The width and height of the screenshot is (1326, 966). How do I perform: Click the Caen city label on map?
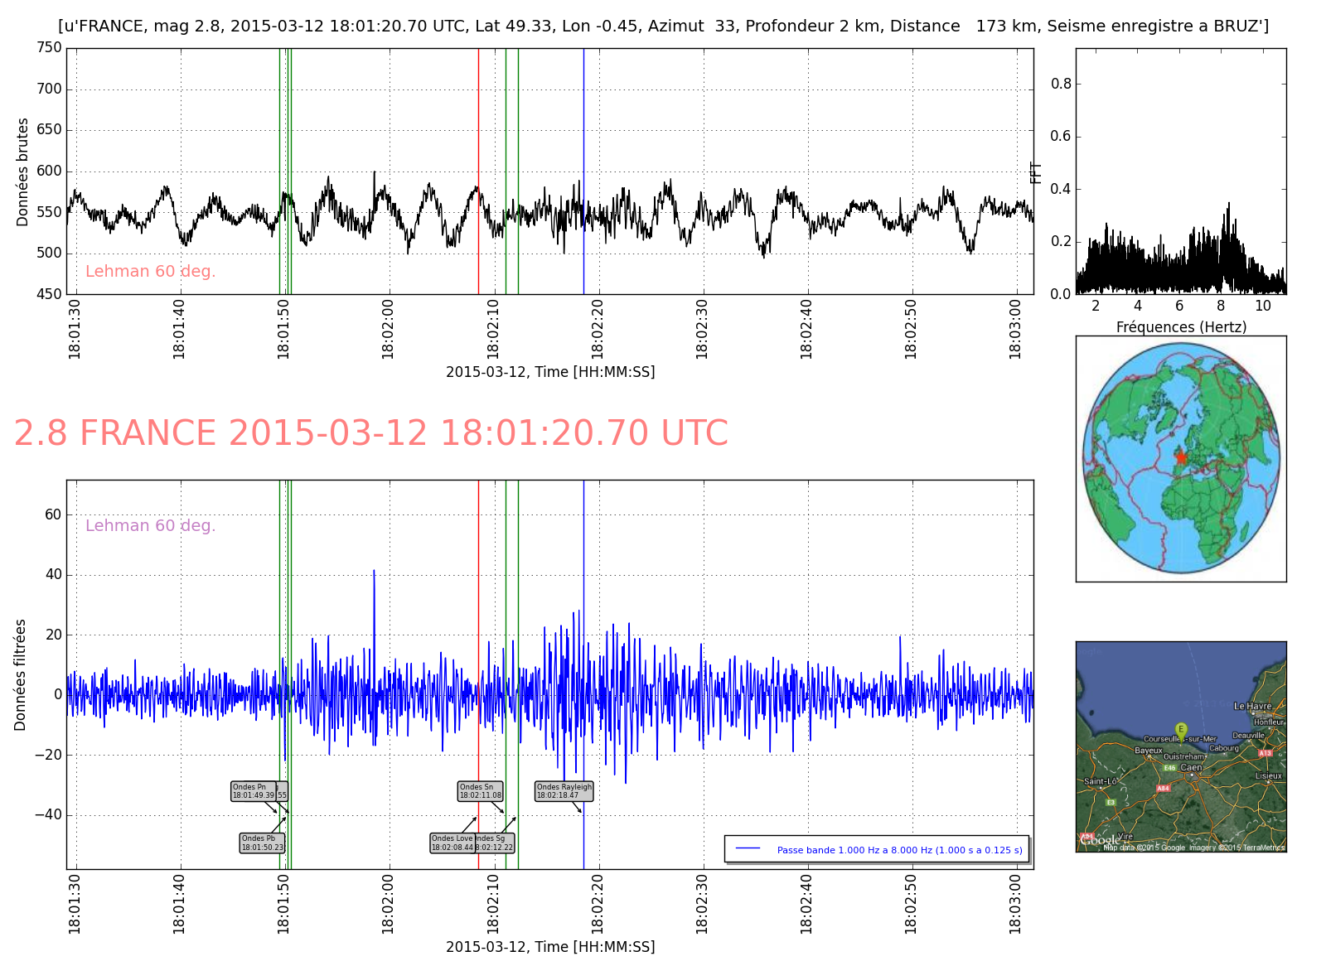click(1191, 767)
